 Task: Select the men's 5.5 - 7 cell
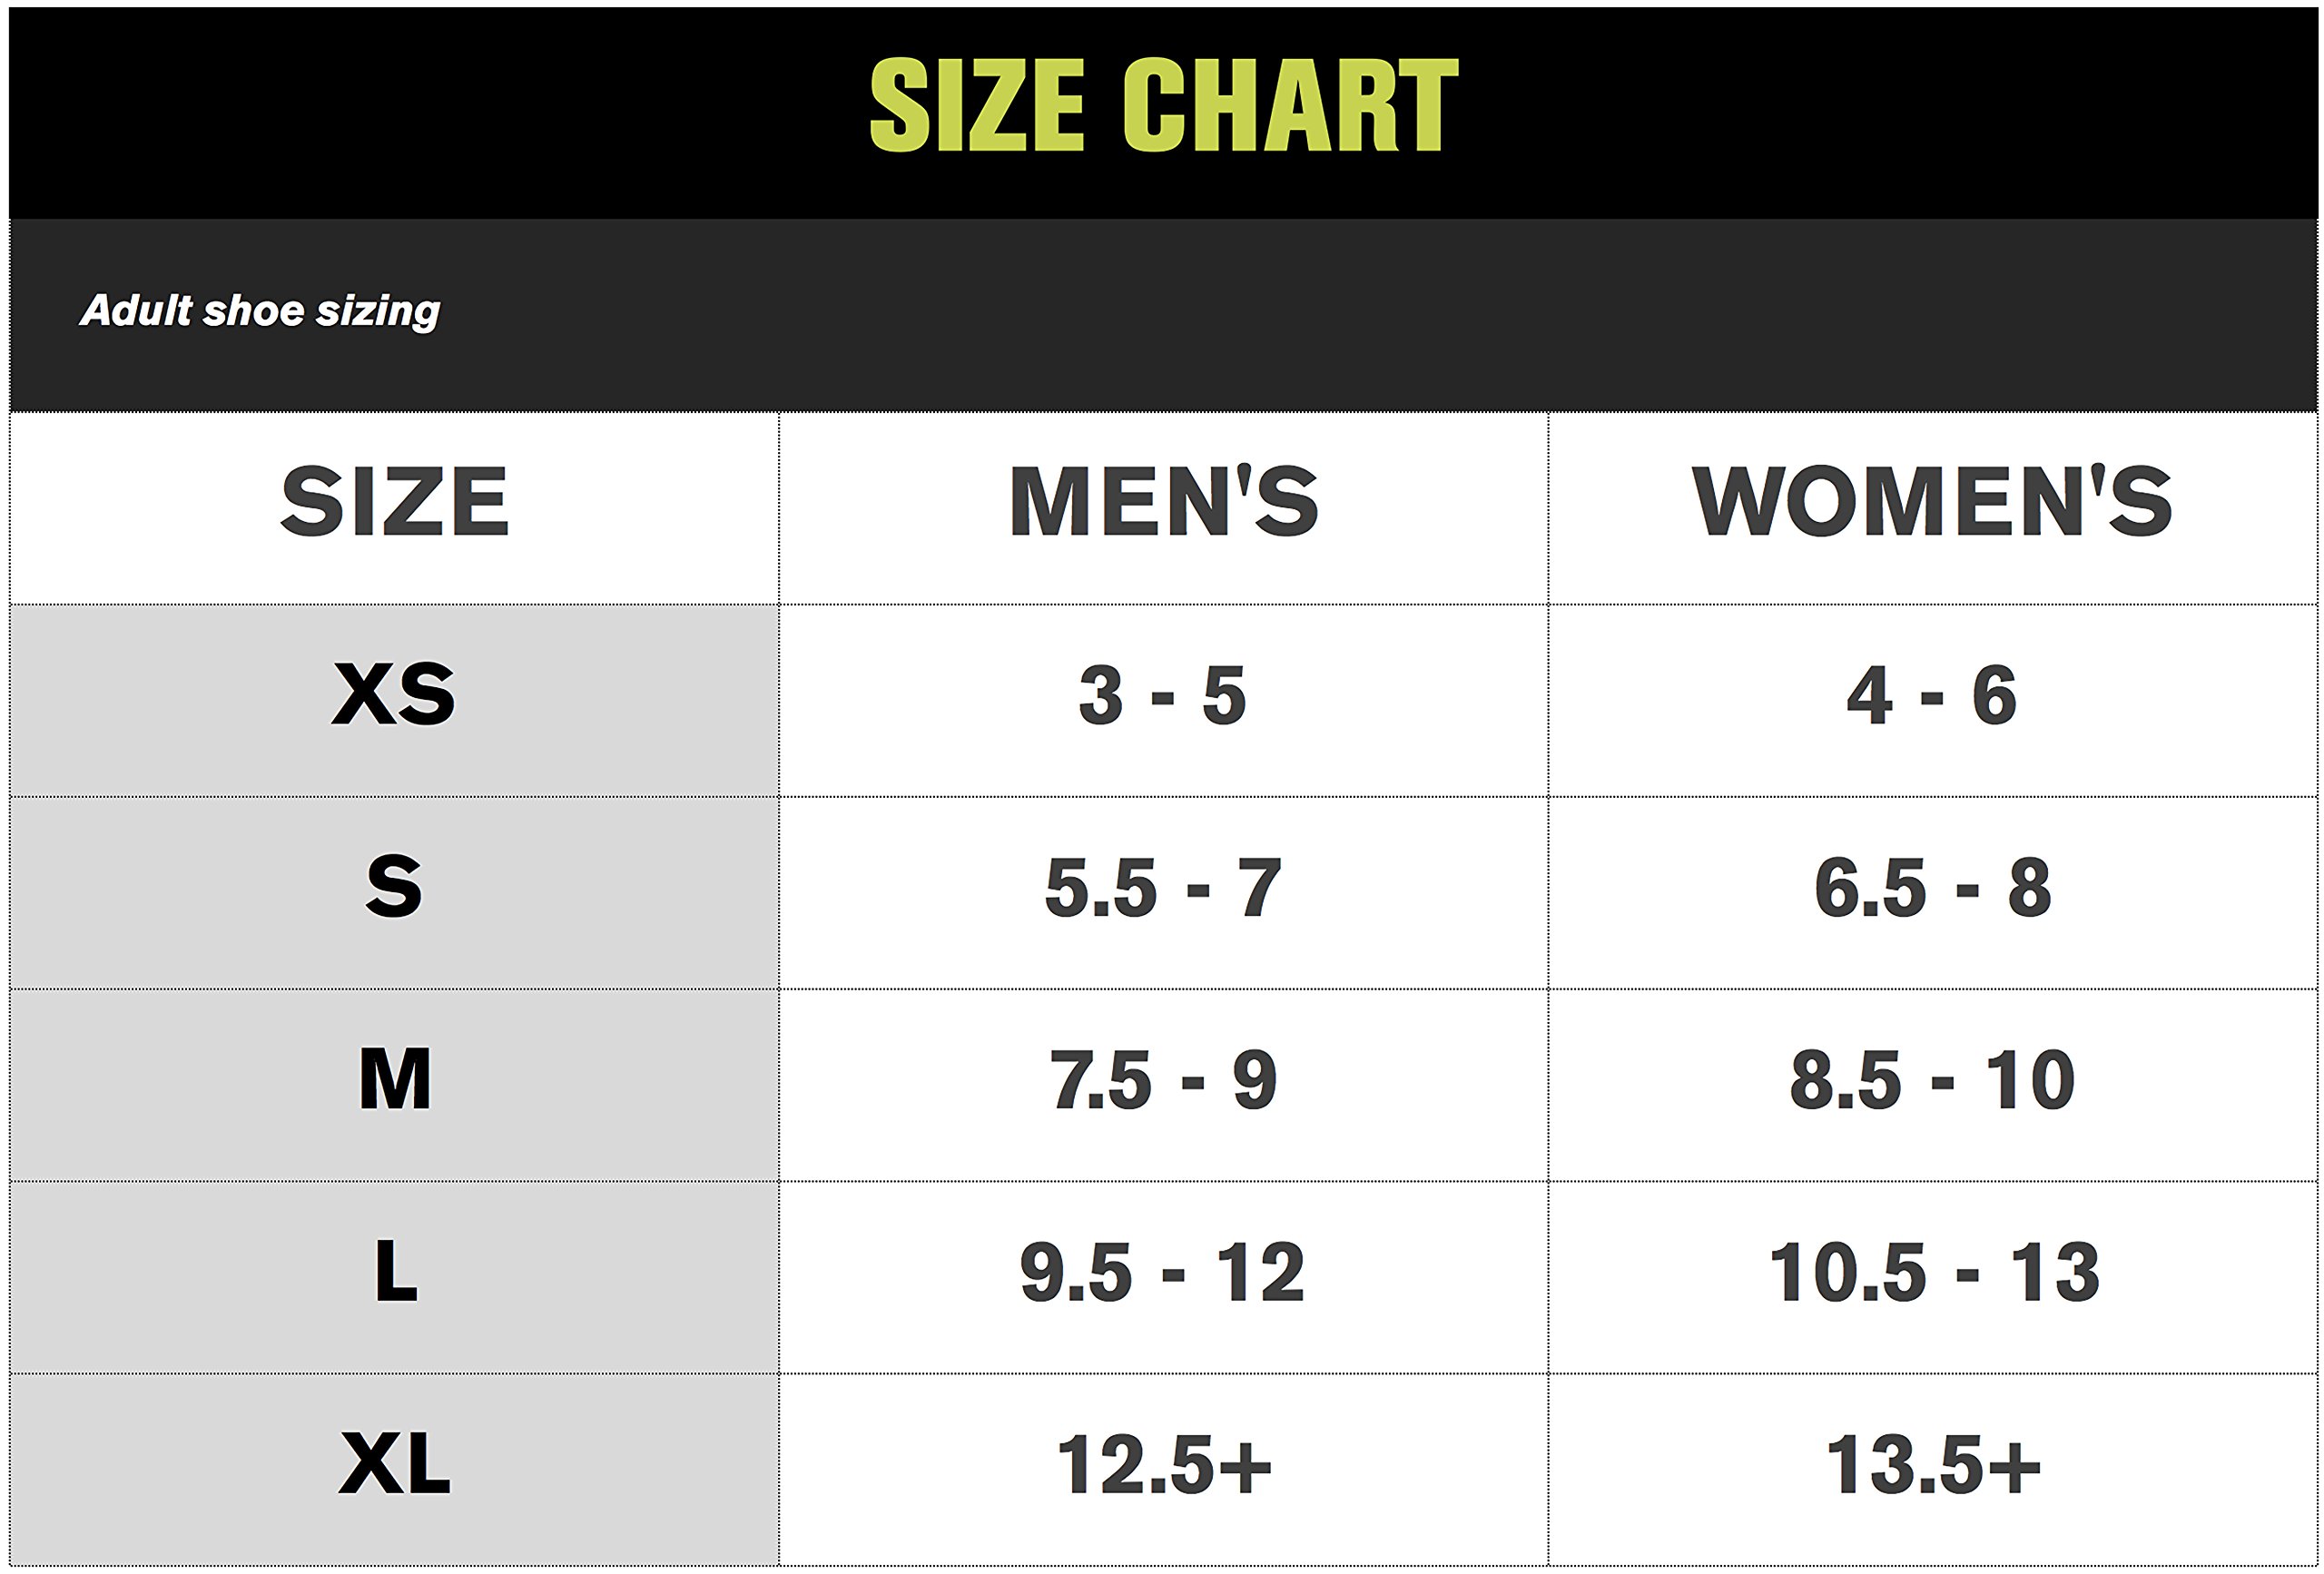(1163, 887)
